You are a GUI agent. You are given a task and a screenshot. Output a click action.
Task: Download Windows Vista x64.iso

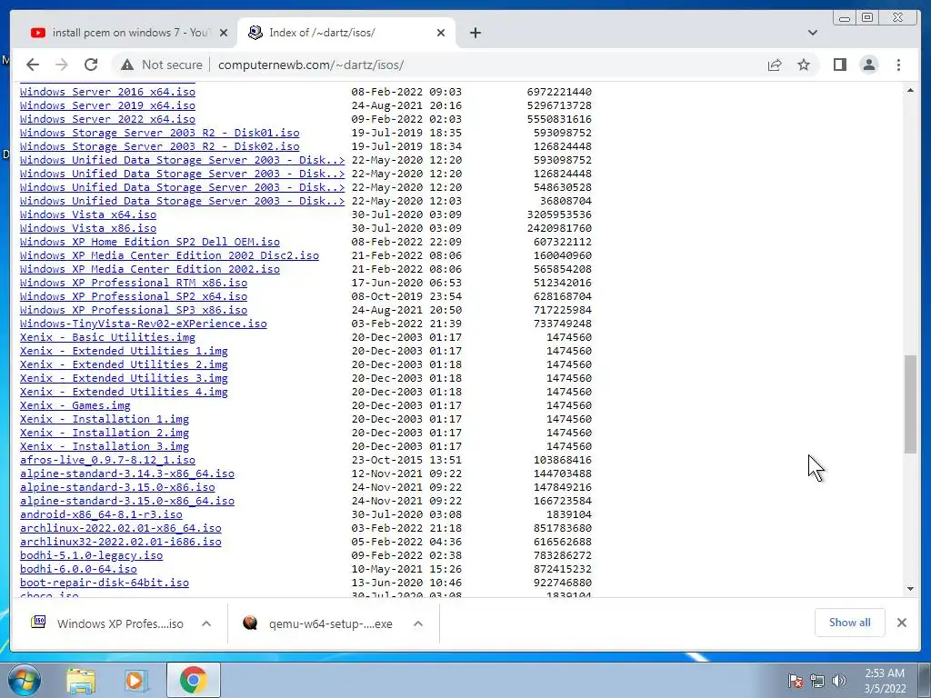[88, 214]
